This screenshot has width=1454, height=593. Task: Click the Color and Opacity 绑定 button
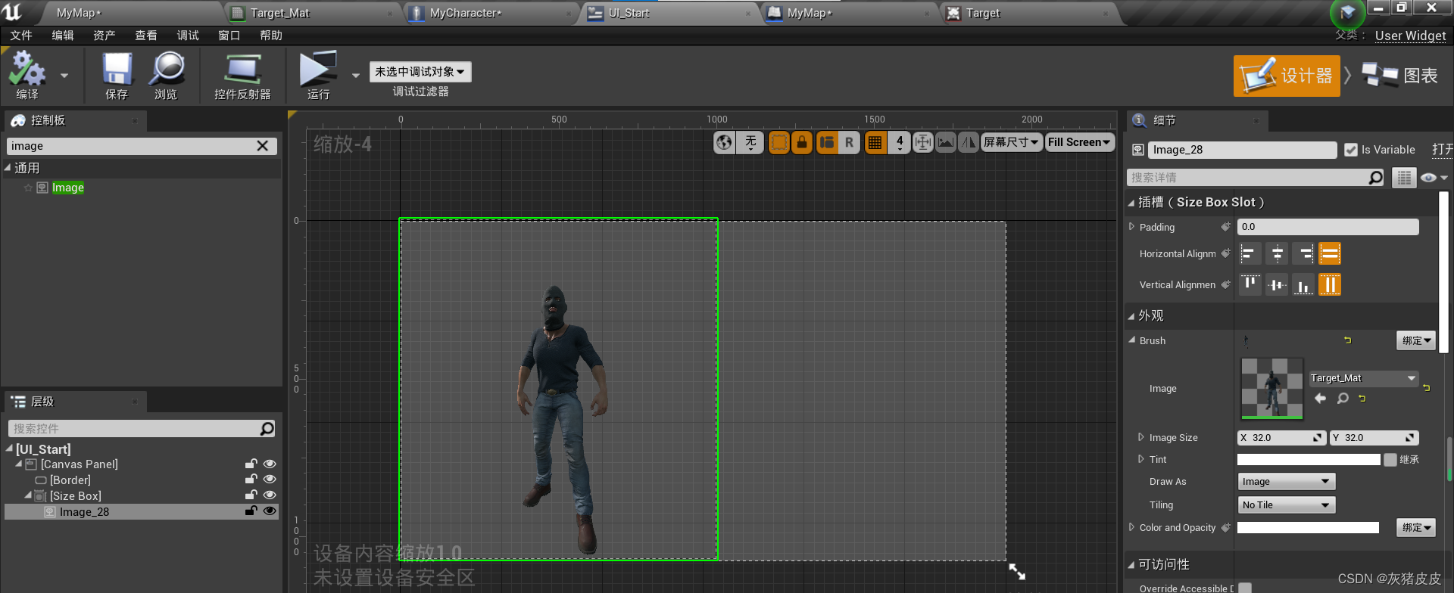pos(1415,527)
